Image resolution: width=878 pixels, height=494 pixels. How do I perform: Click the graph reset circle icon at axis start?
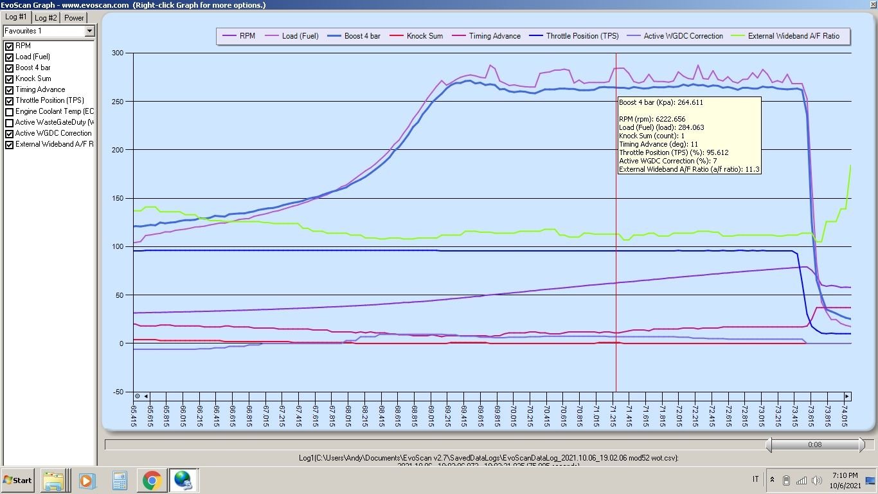click(138, 396)
